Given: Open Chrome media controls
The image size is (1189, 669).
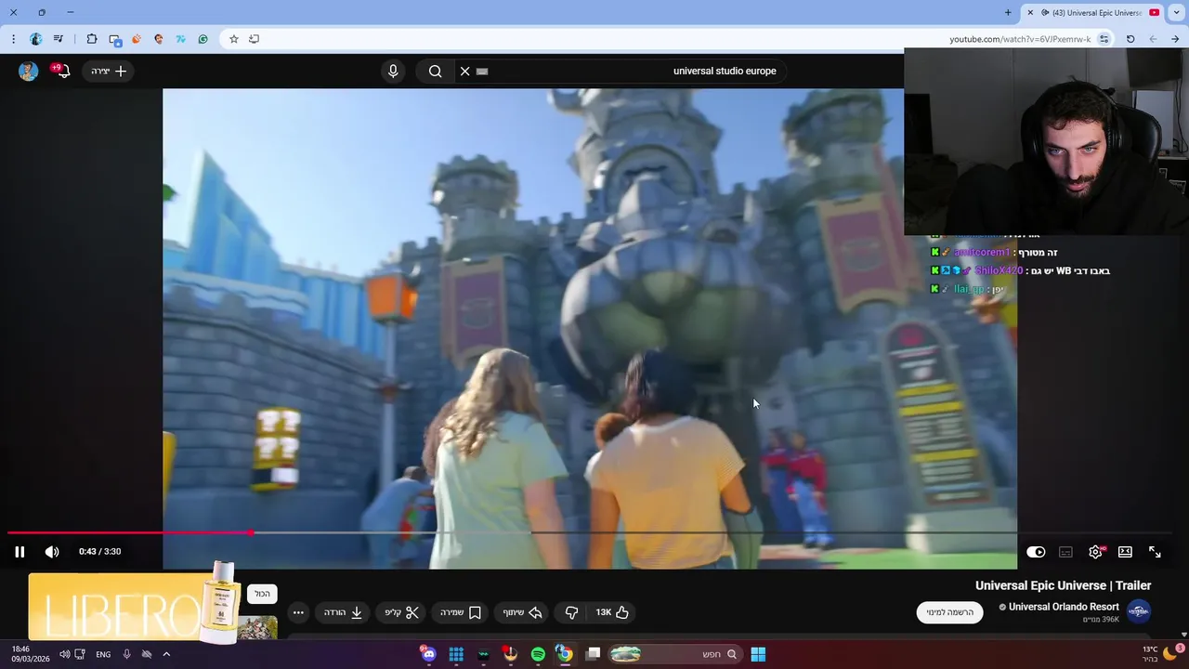Looking at the screenshot, I should pos(59,39).
